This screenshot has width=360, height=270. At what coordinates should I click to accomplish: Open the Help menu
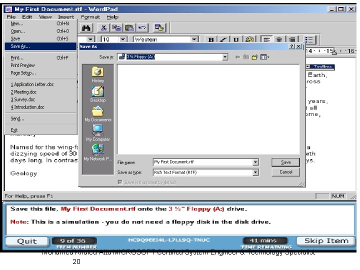[112, 17]
